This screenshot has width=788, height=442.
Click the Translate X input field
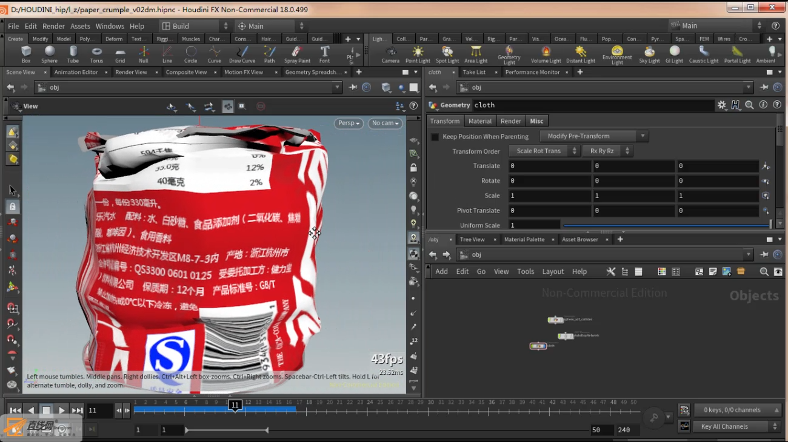click(x=549, y=166)
